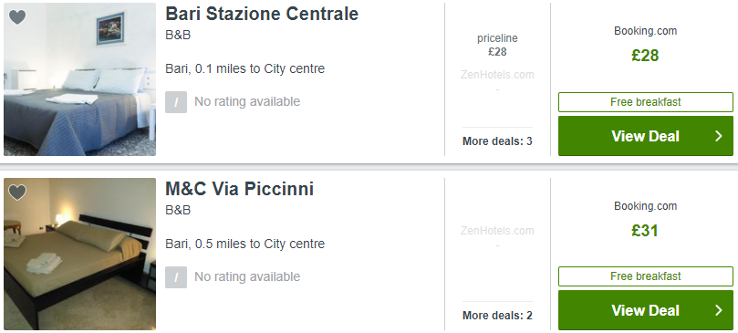The image size is (738, 333).
Task: Click rating icon for Bari Stazione Centrale
Action: point(176,102)
